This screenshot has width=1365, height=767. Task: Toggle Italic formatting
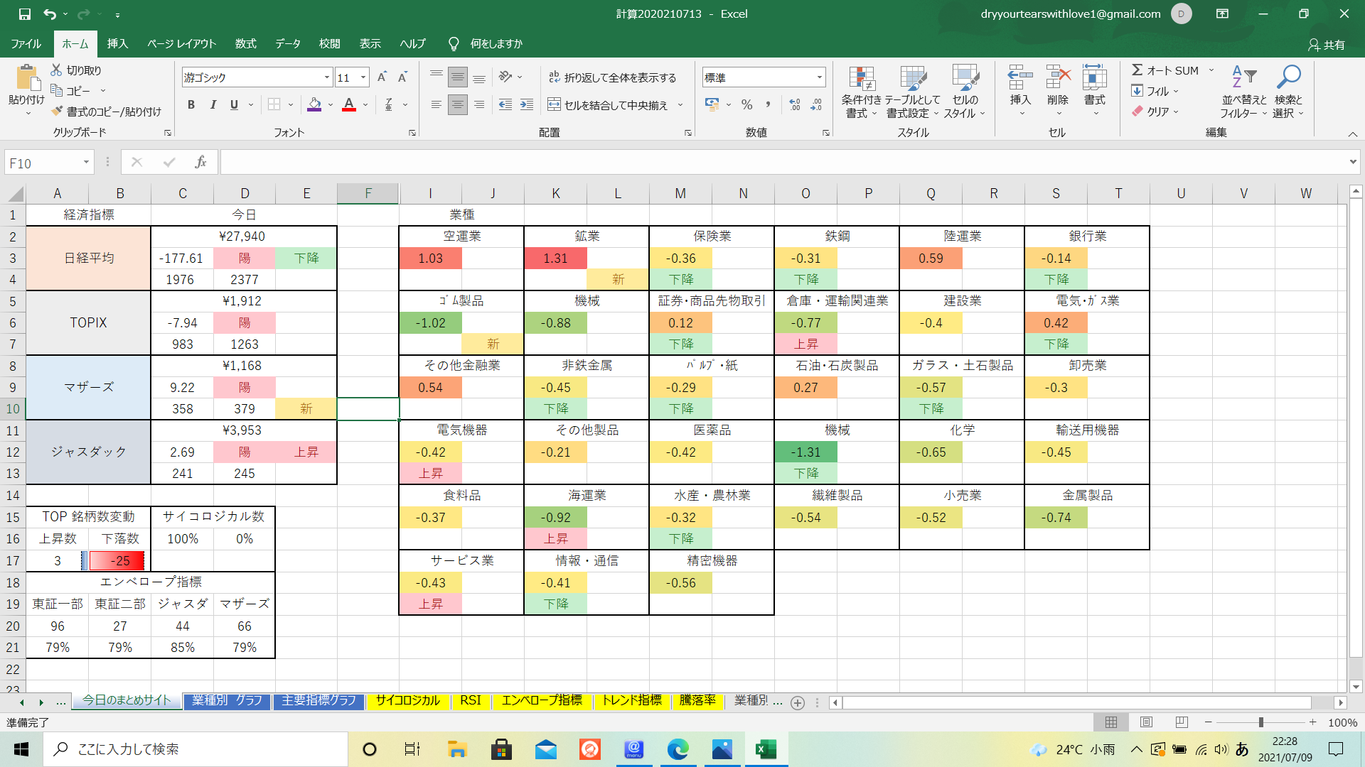pos(213,105)
